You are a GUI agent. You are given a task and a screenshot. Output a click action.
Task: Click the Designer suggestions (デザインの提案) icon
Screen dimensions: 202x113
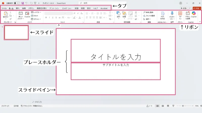(188, 14)
